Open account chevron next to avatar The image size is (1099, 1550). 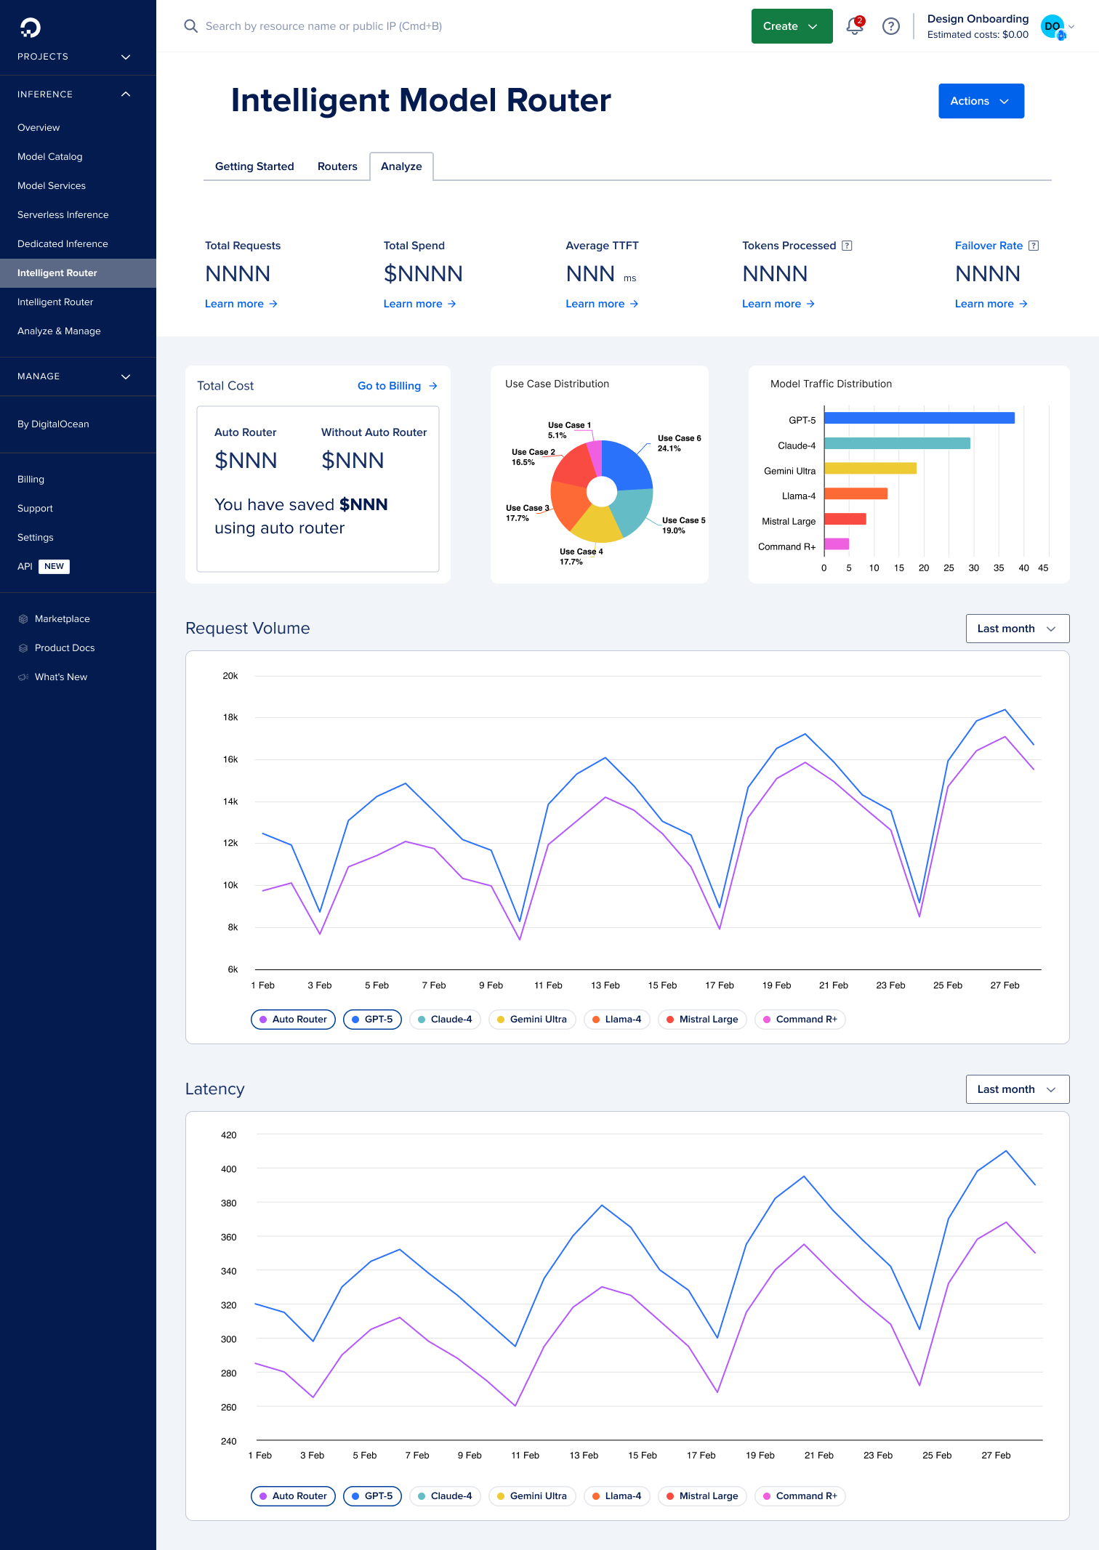[1071, 26]
